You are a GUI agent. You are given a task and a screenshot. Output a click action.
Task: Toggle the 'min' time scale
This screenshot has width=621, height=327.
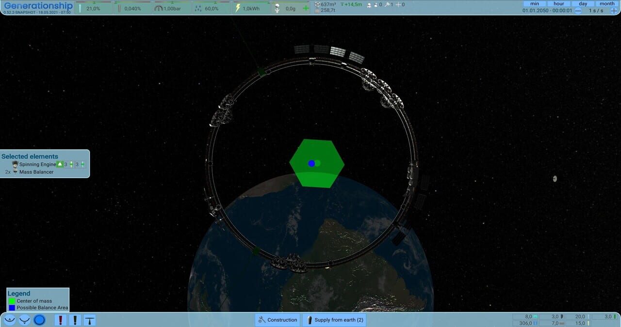tap(534, 3)
